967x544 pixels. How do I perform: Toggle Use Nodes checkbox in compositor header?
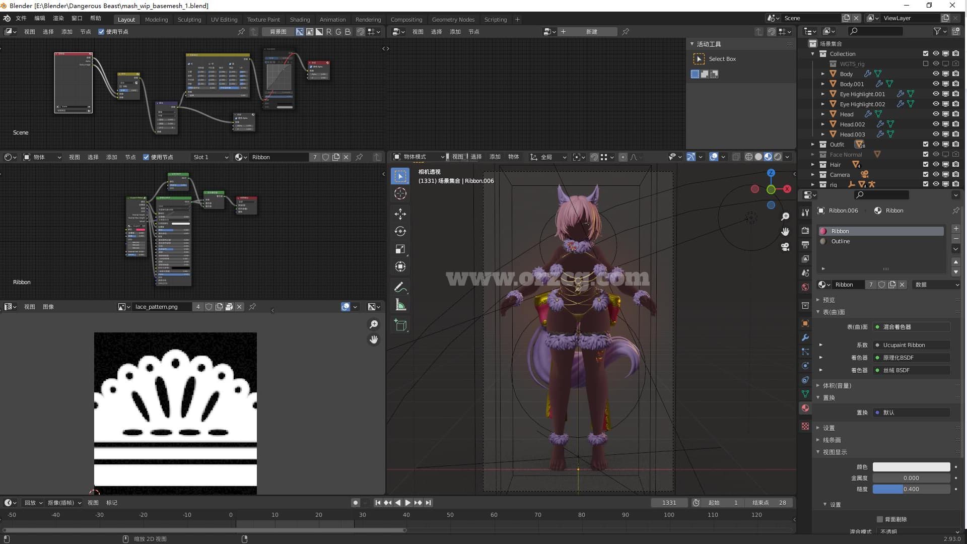(x=101, y=32)
